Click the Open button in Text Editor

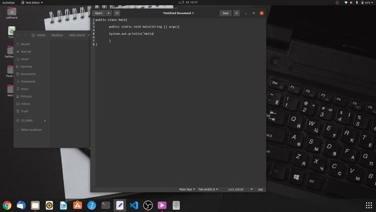[x=99, y=13]
